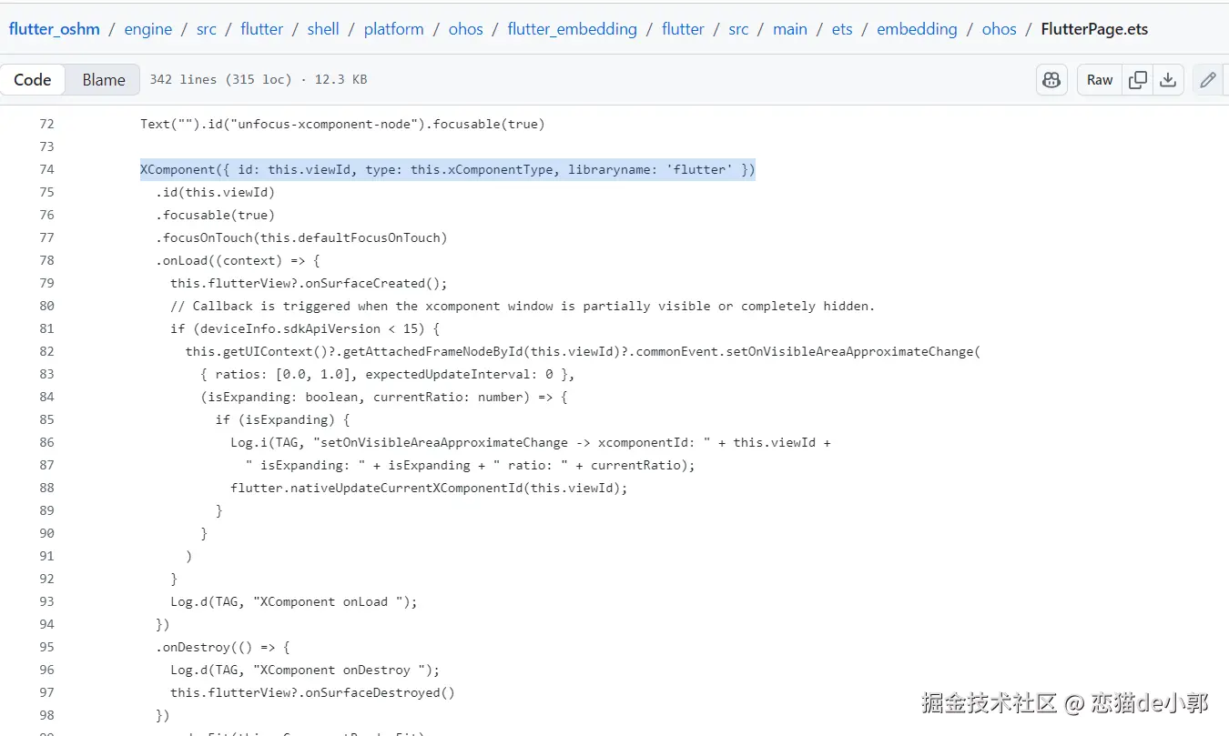Navigate to the main folder breadcrumb
This screenshot has width=1229, height=736.
[789, 29]
